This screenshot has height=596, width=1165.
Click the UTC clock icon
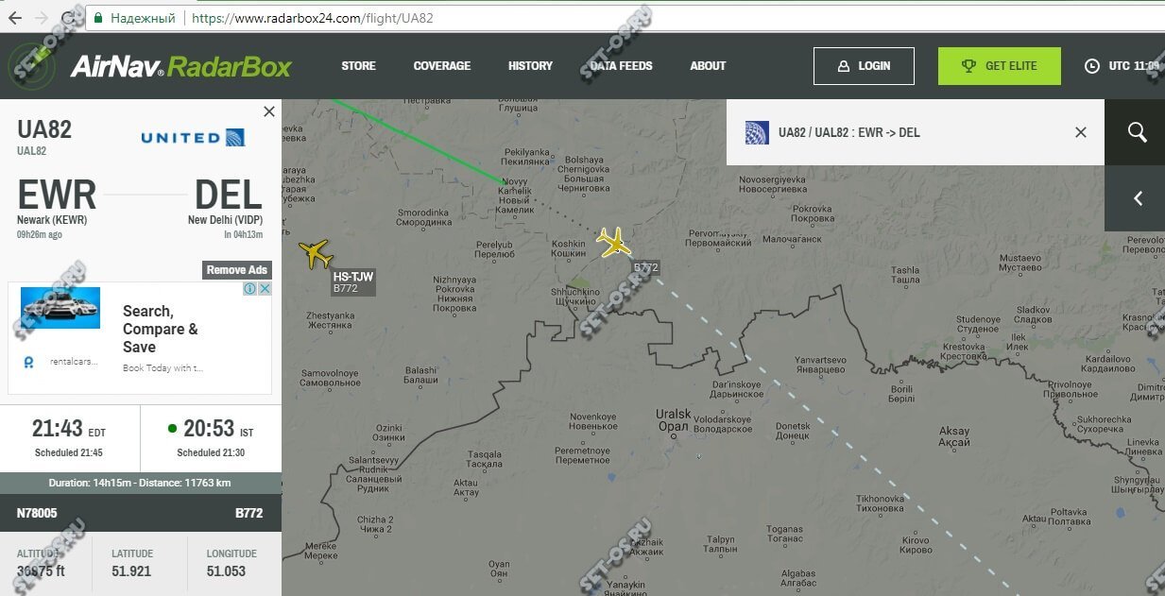1092,66
